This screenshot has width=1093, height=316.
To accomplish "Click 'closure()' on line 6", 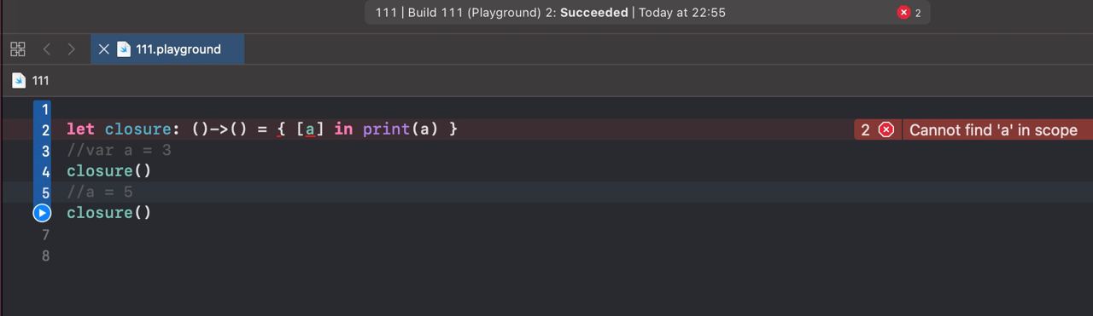I will 109,213.
